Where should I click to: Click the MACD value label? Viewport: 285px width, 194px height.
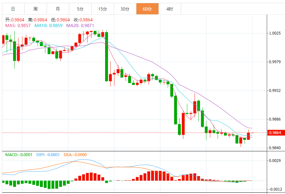[x=19, y=155]
